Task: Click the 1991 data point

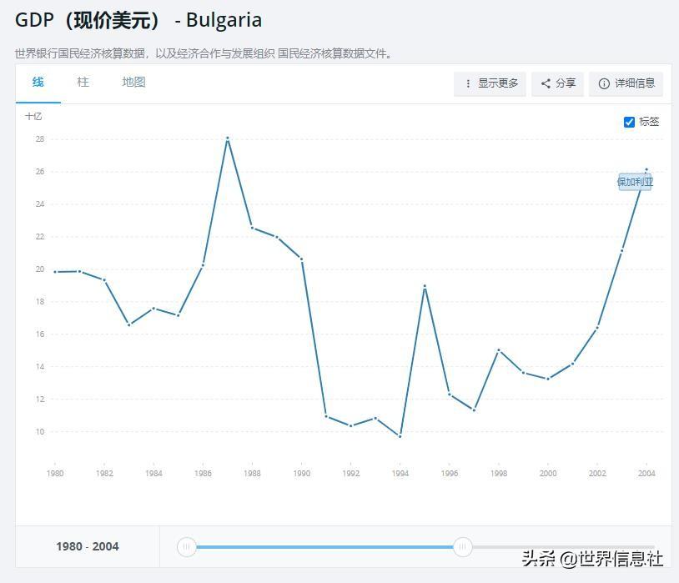Action: click(326, 416)
